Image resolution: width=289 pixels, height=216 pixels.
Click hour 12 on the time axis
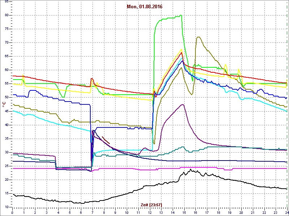click(150, 212)
